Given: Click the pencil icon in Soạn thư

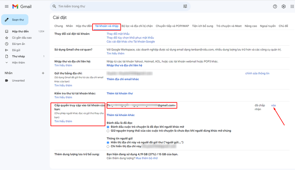Looking at the screenshot, I should (7, 20).
